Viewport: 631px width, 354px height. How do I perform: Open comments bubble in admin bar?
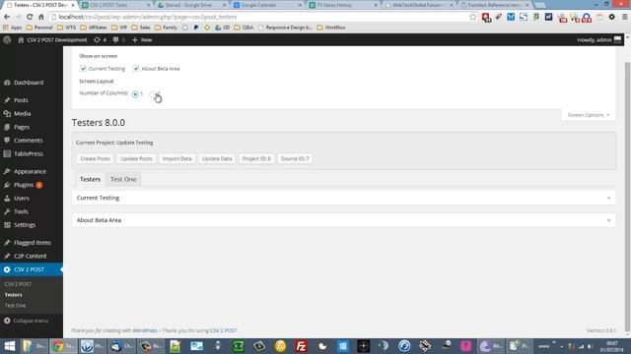(x=118, y=39)
